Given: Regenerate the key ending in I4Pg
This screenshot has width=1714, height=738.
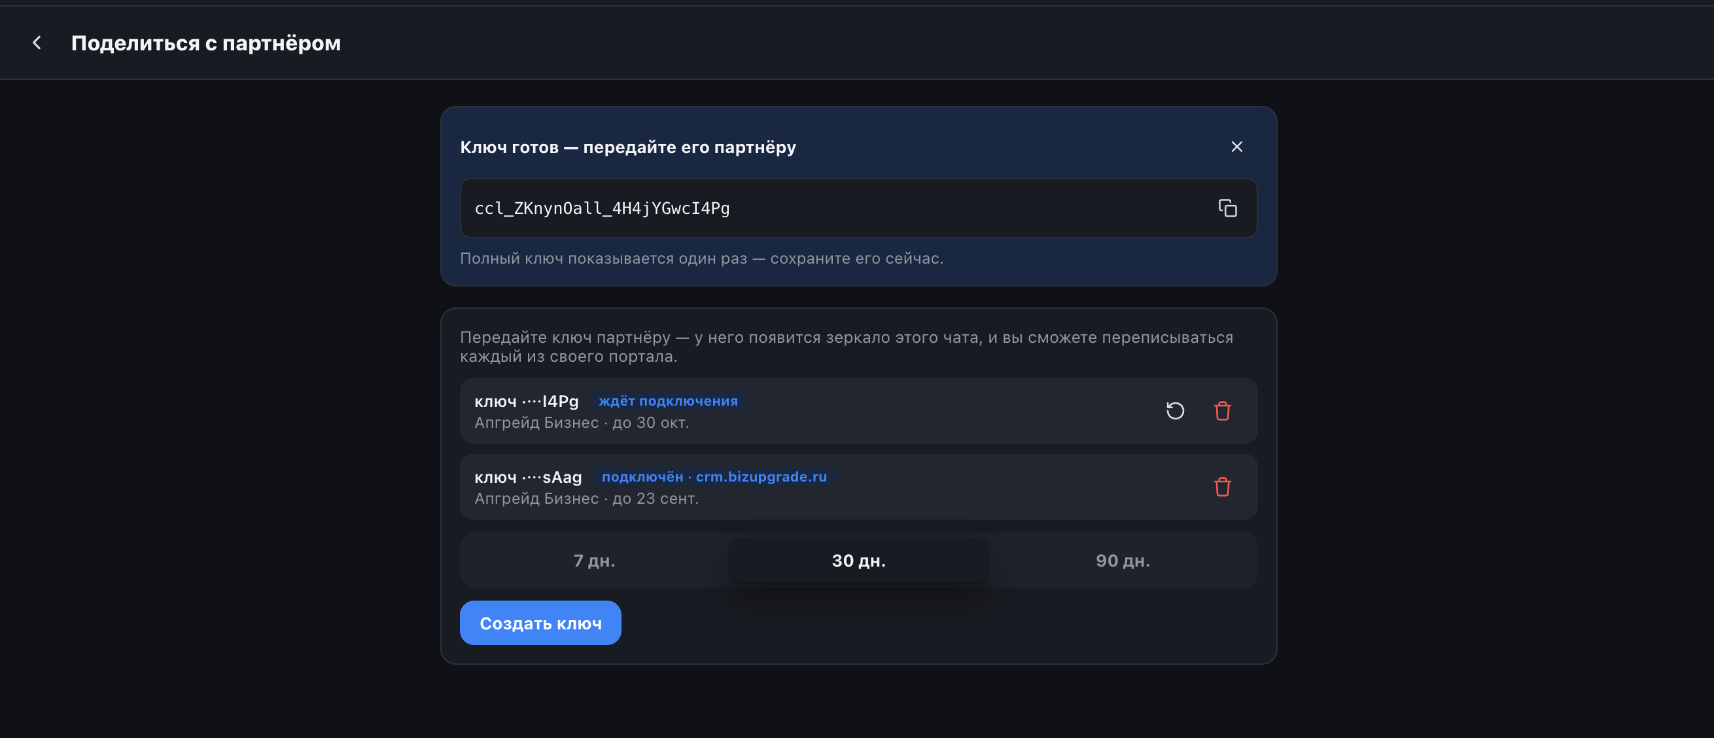Looking at the screenshot, I should pyautogui.click(x=1175, y=411).
